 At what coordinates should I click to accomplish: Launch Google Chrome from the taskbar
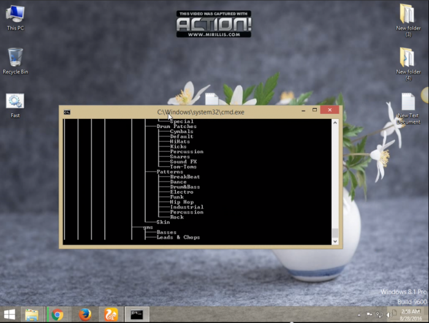pyautogui.click(x=57, y=314)
